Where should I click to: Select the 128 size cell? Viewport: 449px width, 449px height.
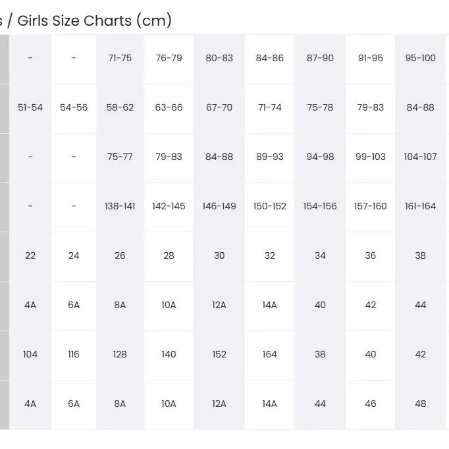(x=120, y=356)
